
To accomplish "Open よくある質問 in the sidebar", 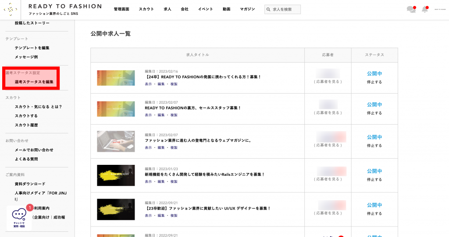I will point(26,159).
